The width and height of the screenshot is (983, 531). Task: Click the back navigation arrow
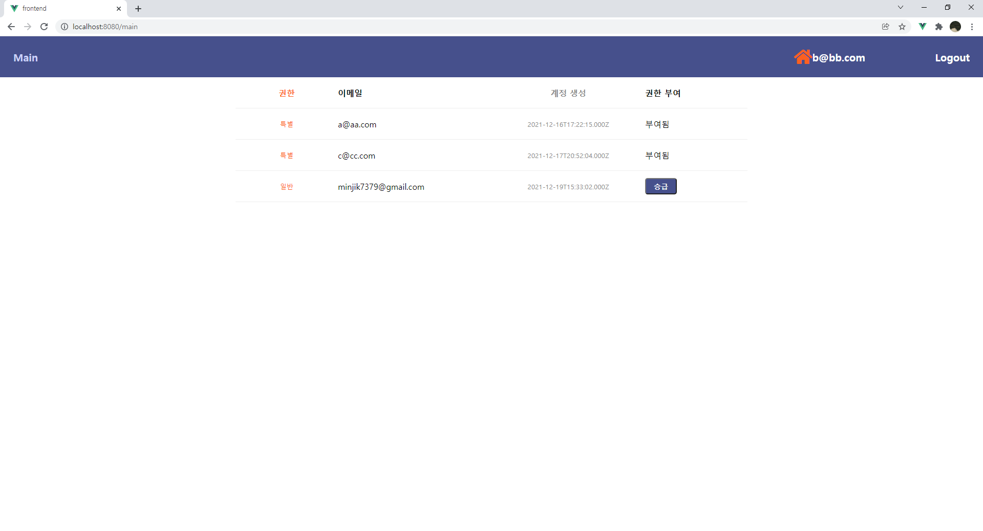[11, 27]
